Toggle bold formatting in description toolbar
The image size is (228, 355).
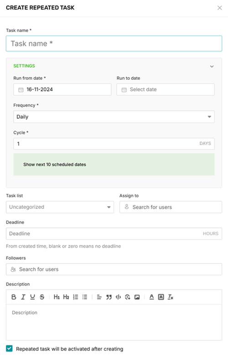coord(14,297)
